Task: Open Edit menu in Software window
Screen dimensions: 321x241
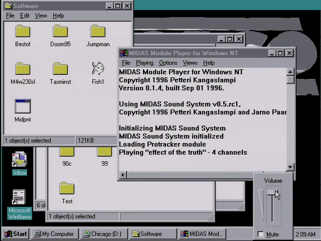Action: click(25, 16)
